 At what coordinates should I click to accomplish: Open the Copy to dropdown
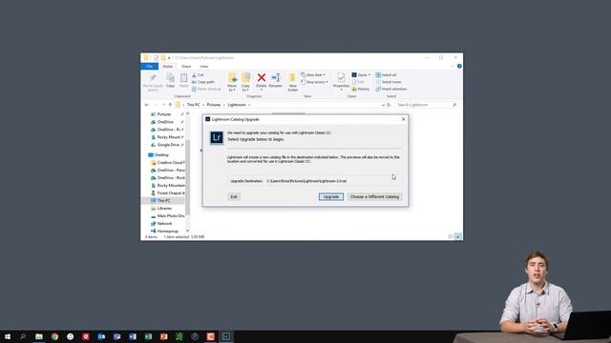[245, 82]
